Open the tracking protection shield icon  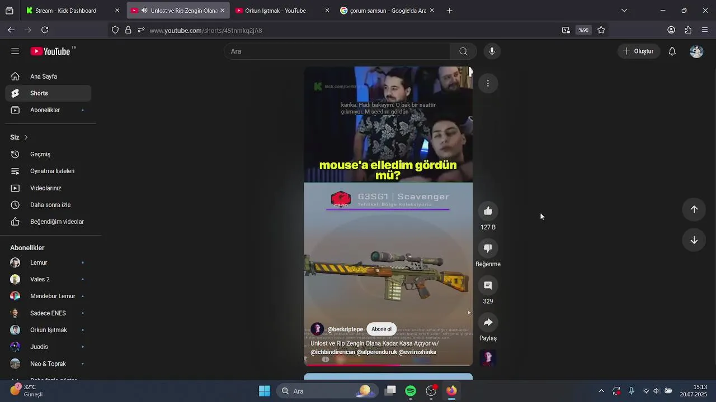coord(115,30)
